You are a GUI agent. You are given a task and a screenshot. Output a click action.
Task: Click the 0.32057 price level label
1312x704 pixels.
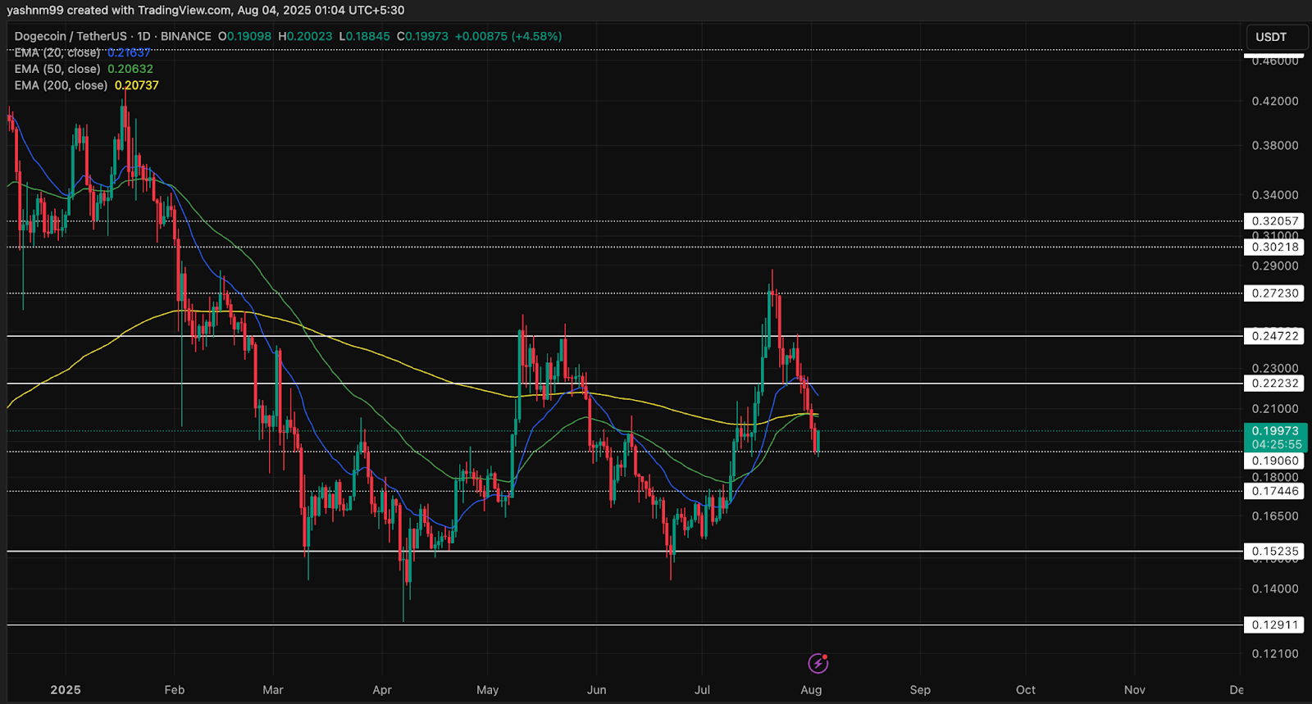click(1274, 221)
